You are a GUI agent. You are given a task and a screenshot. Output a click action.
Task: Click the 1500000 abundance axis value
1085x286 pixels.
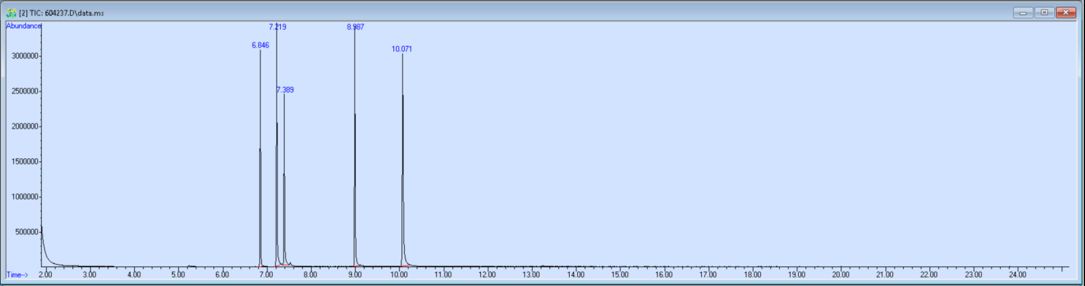[x=25, y=162]
